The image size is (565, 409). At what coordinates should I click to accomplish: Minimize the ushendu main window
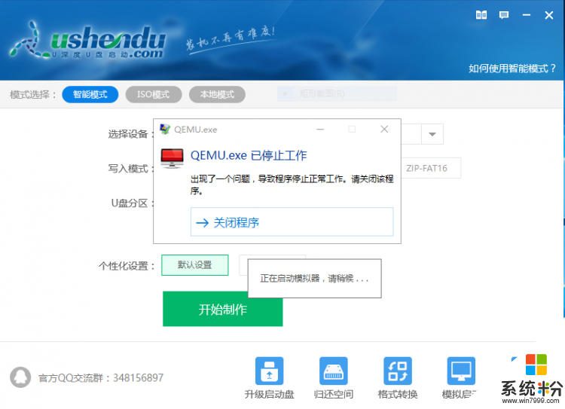pyautogui.click(x=527, y=15)
